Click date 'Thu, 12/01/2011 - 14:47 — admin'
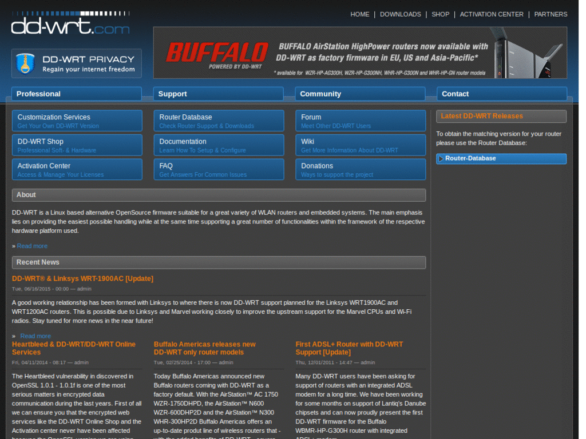Image resolution: width=586 pixels, height=439 pixels. (x=335, y=362)
